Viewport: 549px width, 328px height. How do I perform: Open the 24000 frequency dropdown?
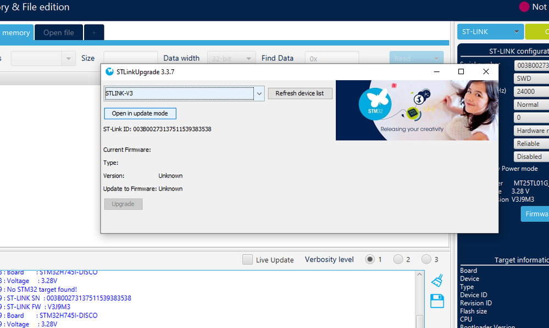[x=531, y=91]
